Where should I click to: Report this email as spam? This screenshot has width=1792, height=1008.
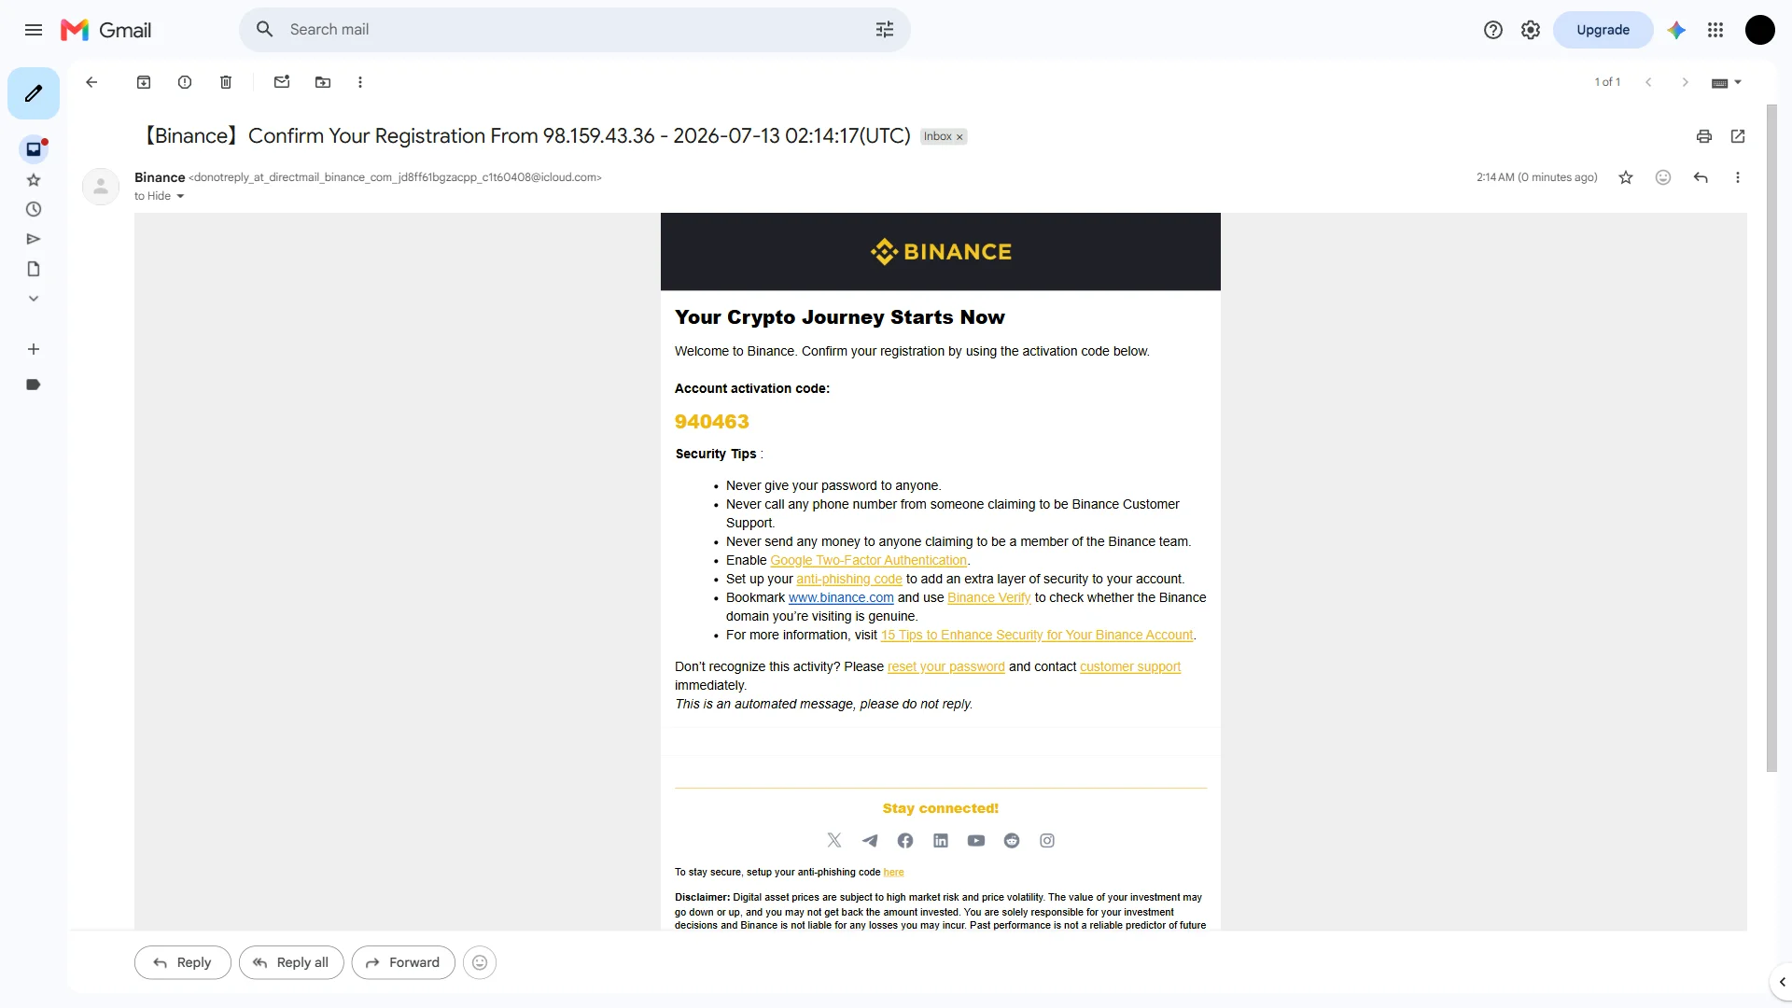pos(185,82)
